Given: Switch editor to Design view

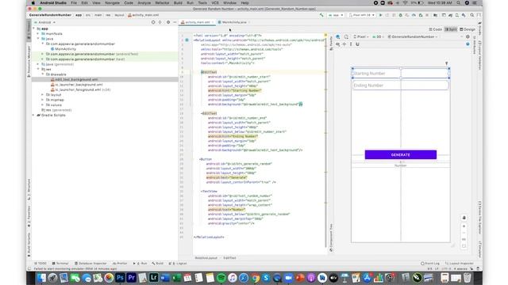Looking at the screenshot, I should (x=468, y=29).
